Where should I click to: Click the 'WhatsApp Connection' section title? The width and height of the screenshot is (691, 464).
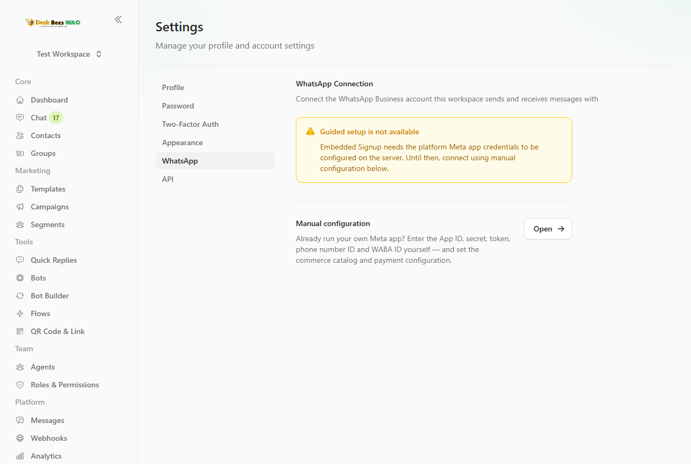click(335, 84)
